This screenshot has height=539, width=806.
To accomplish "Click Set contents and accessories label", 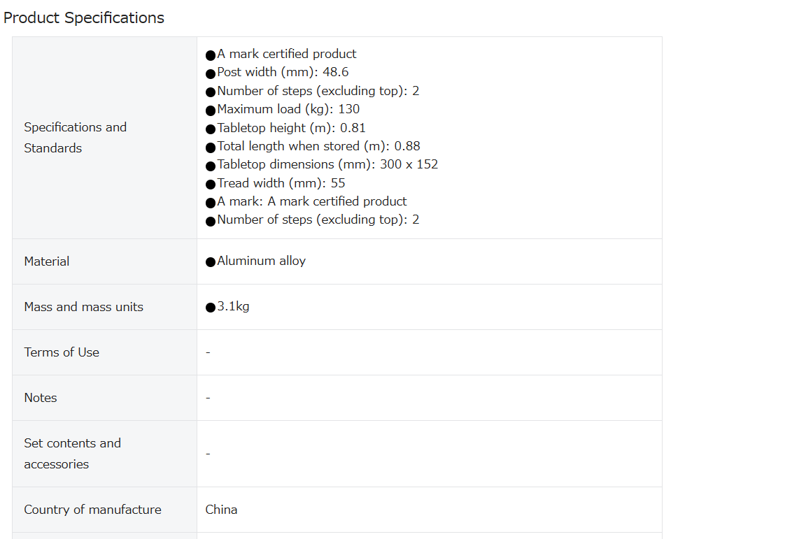I will tap(73, 454).
